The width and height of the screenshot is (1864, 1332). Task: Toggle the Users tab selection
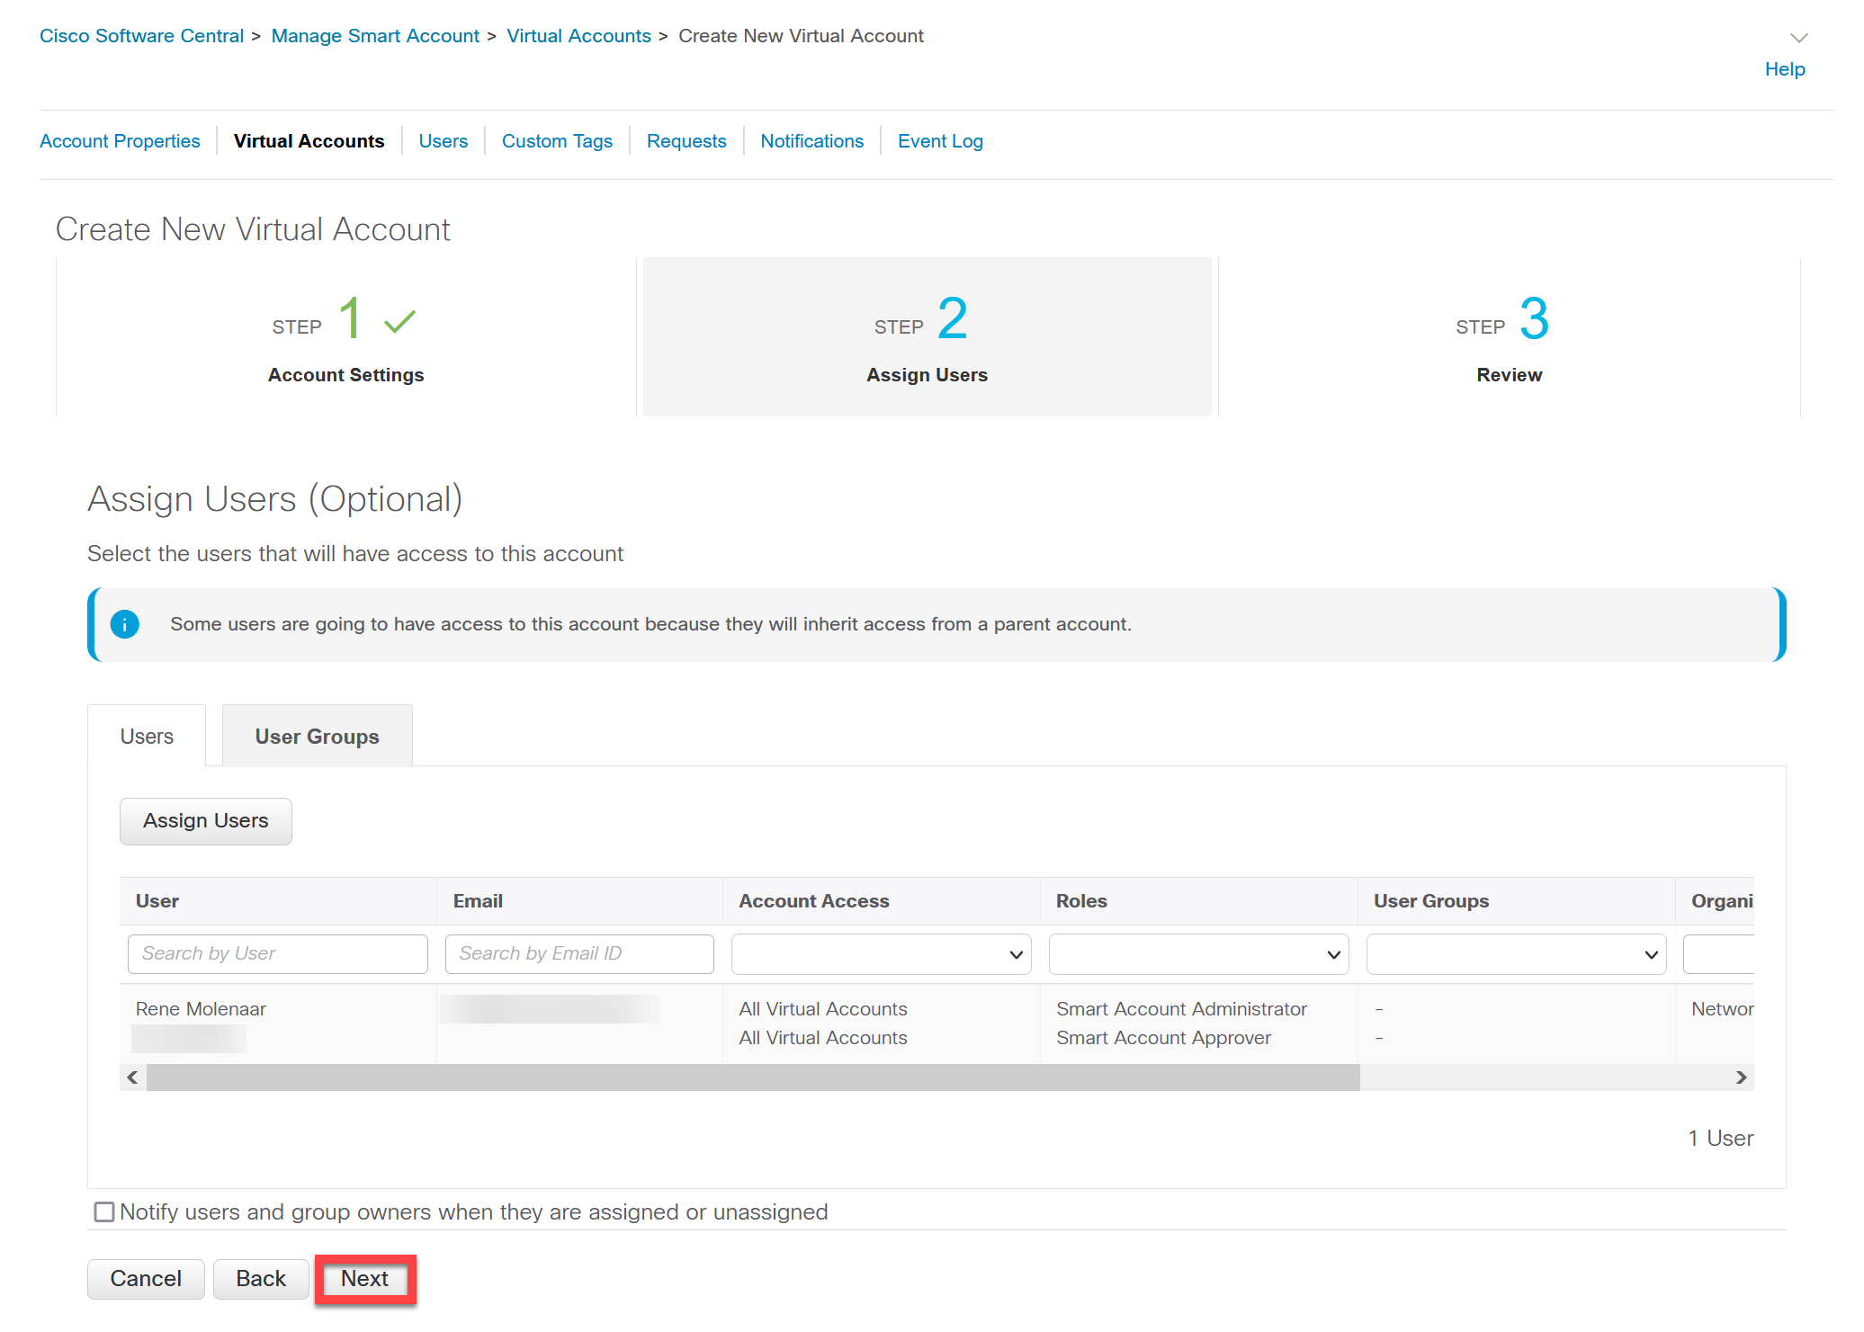pyautogui.click(x=148, y=735)
